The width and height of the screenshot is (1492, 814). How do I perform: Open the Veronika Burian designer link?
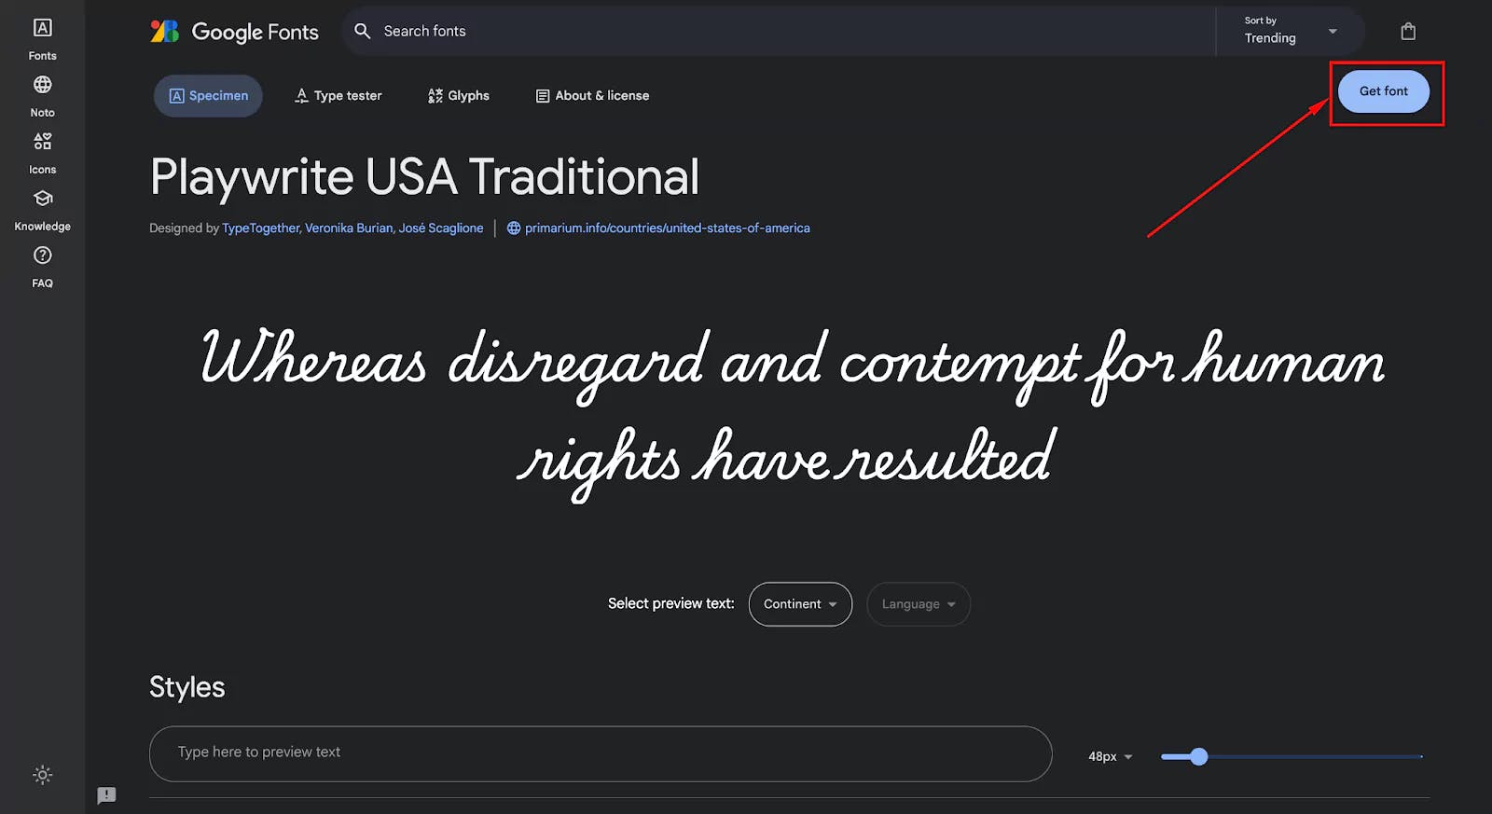click(x=350, y=228)
